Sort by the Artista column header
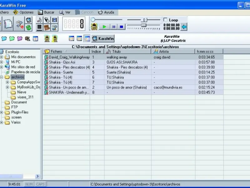 pyautogui.click(x=173, y=51)
